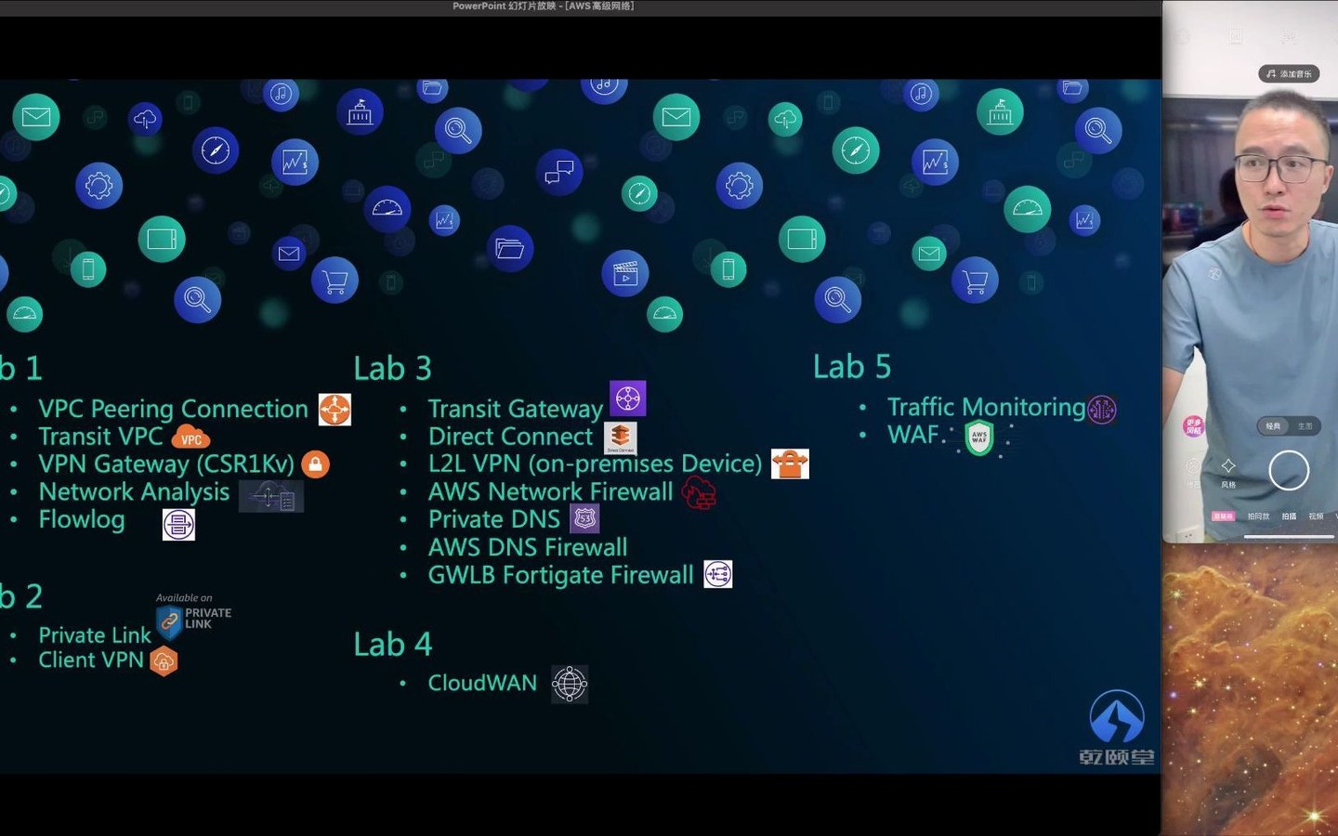Click the "Client VPN" text
The width and height of the screenshot is (1338, 836).
(91, 660)
